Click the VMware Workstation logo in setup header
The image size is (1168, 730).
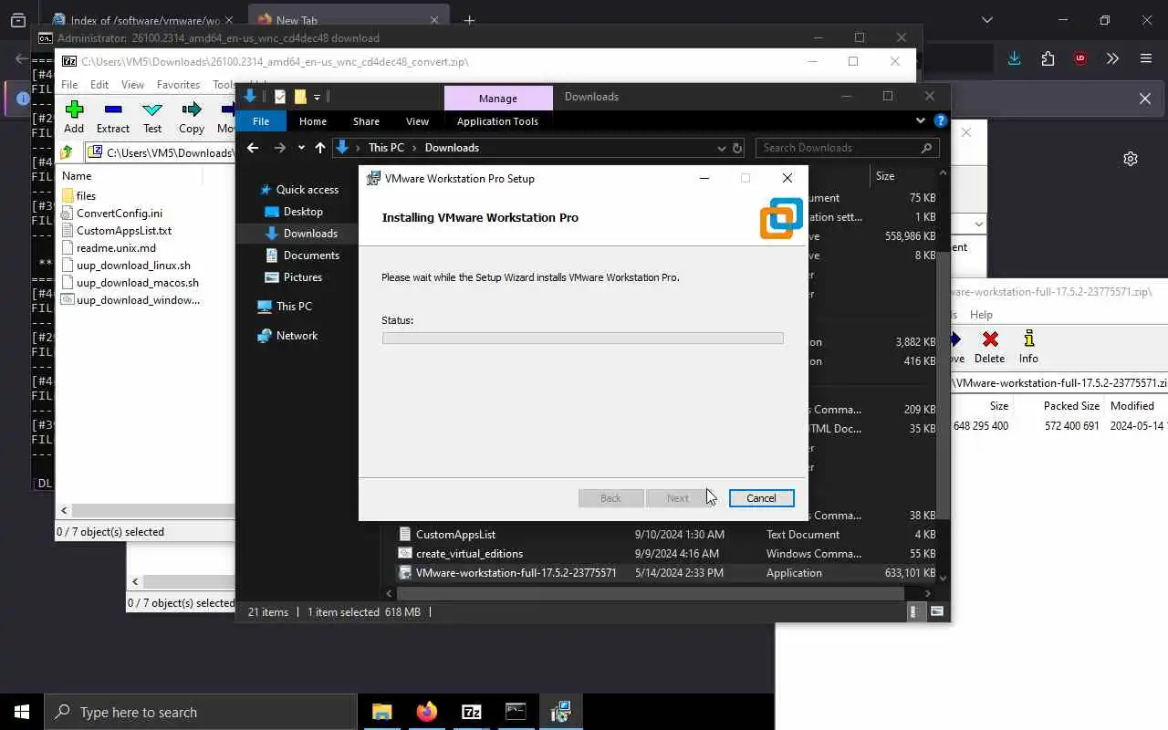click(781, 218)
